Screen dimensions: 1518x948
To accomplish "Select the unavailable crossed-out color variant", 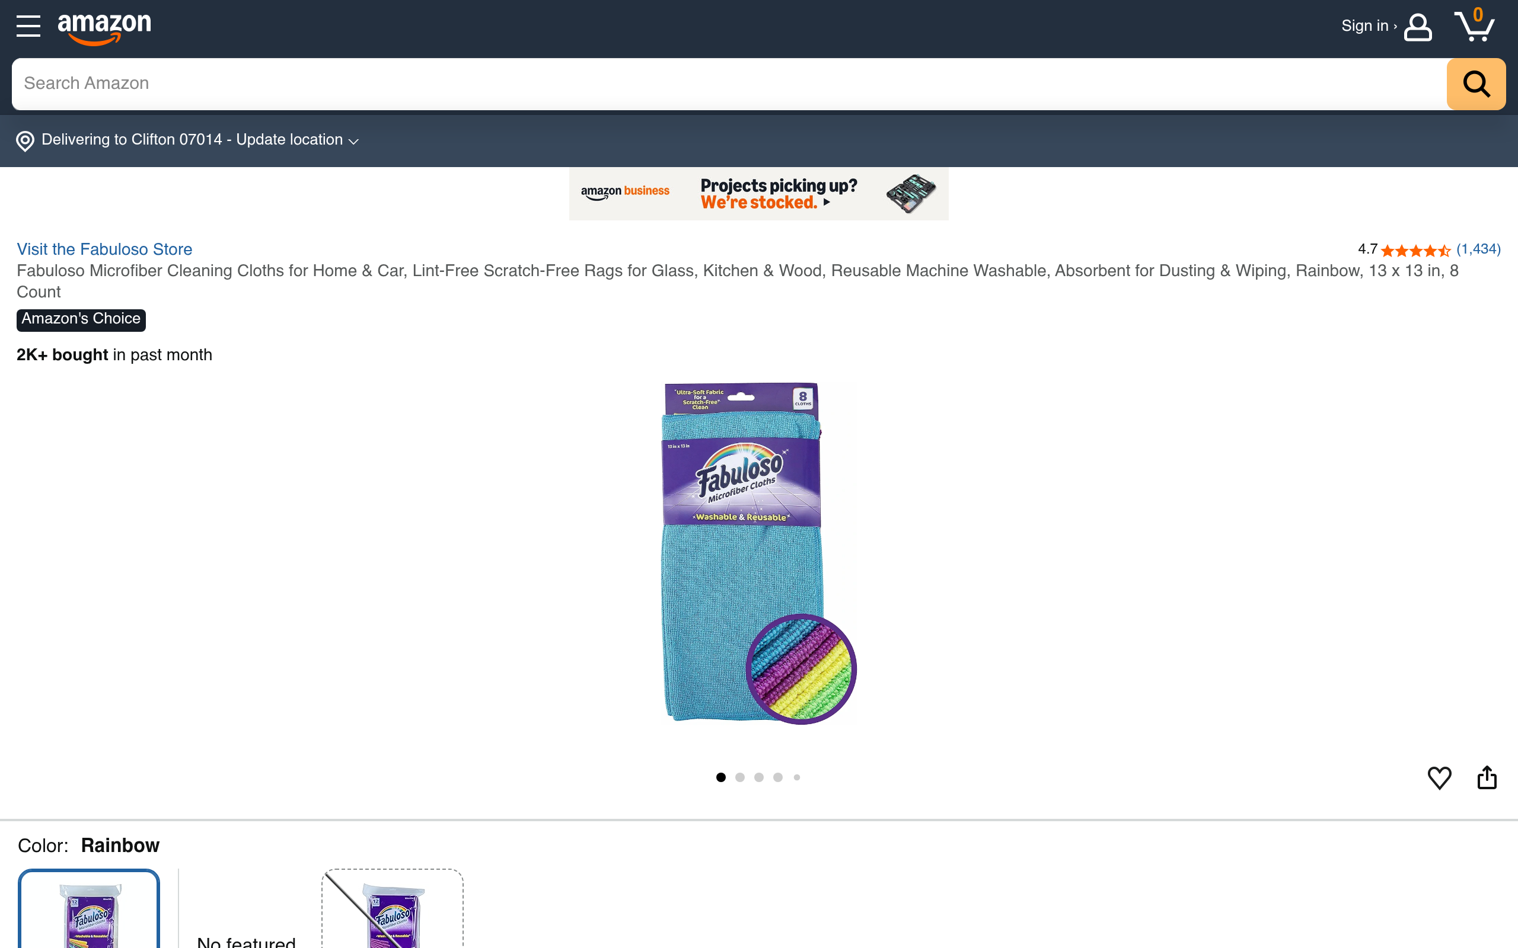I will click(393, 908).
